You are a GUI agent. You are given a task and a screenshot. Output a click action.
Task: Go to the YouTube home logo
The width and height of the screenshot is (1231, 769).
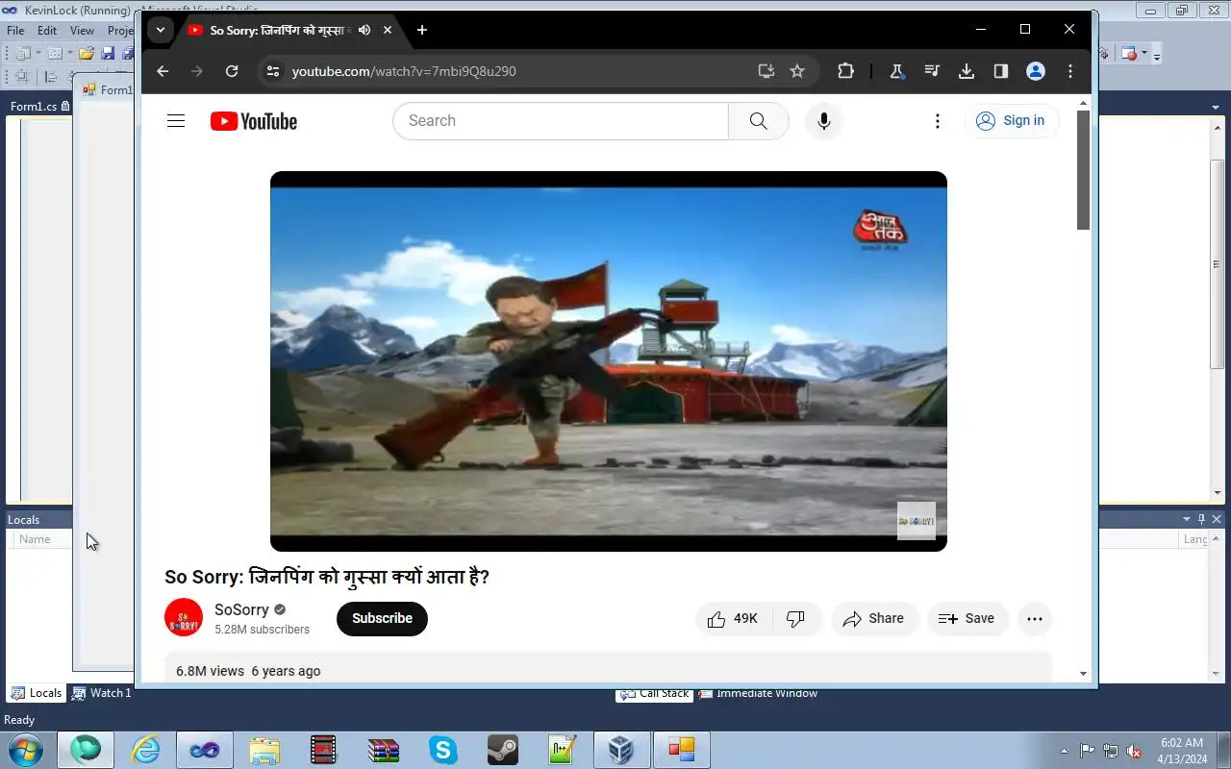tap(254, 121)
